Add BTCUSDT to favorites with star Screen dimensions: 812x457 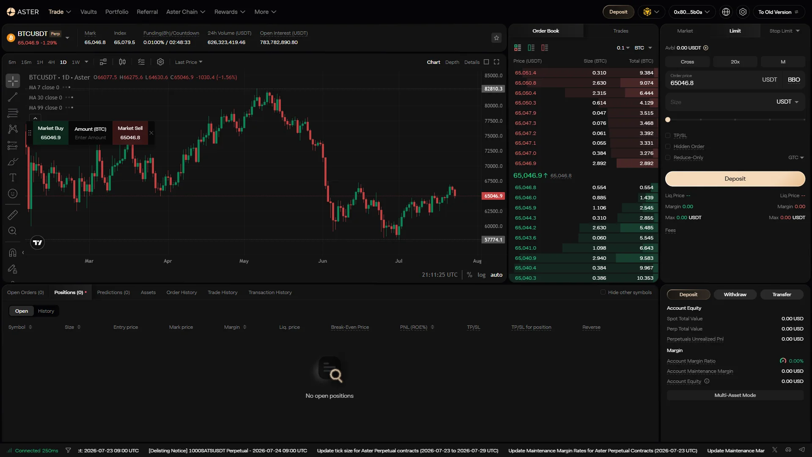[497, 38]
